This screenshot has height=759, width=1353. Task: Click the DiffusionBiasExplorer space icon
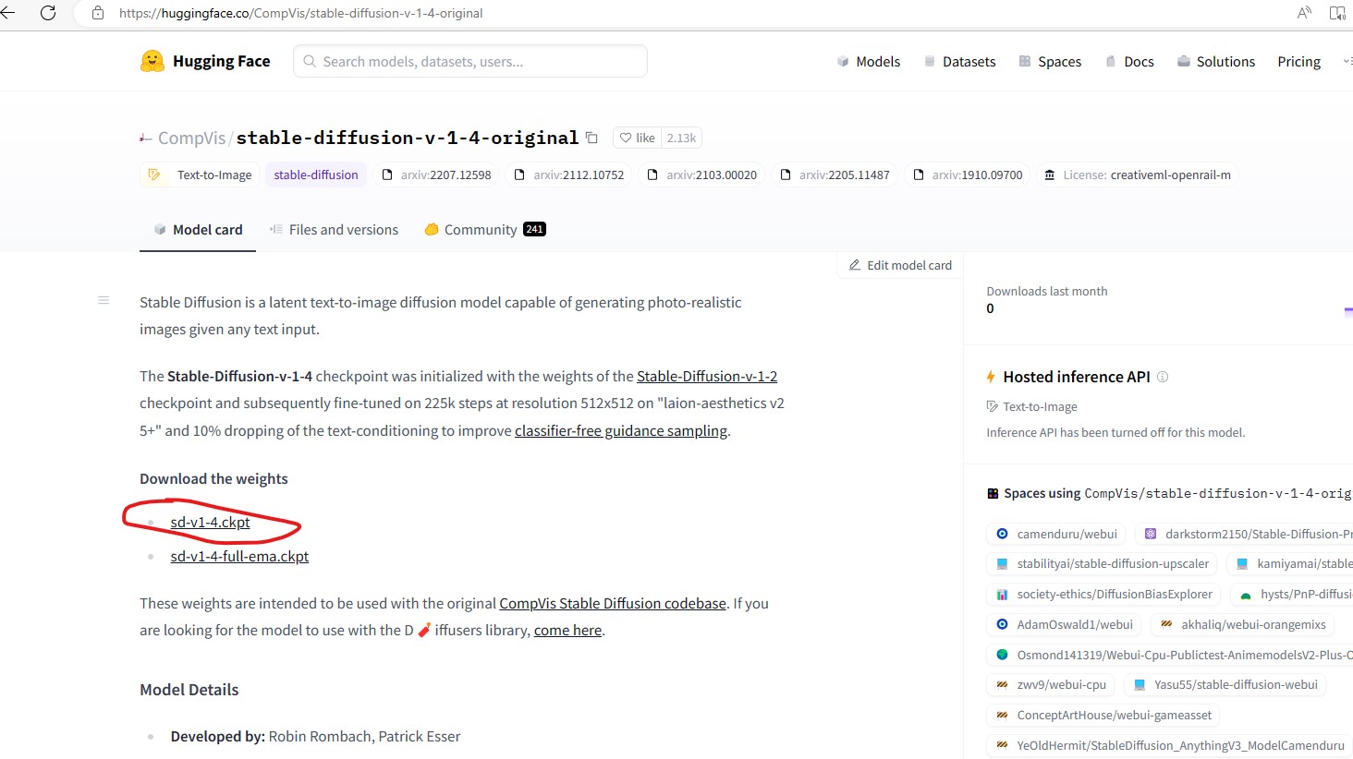click(x=1002, y=594)
